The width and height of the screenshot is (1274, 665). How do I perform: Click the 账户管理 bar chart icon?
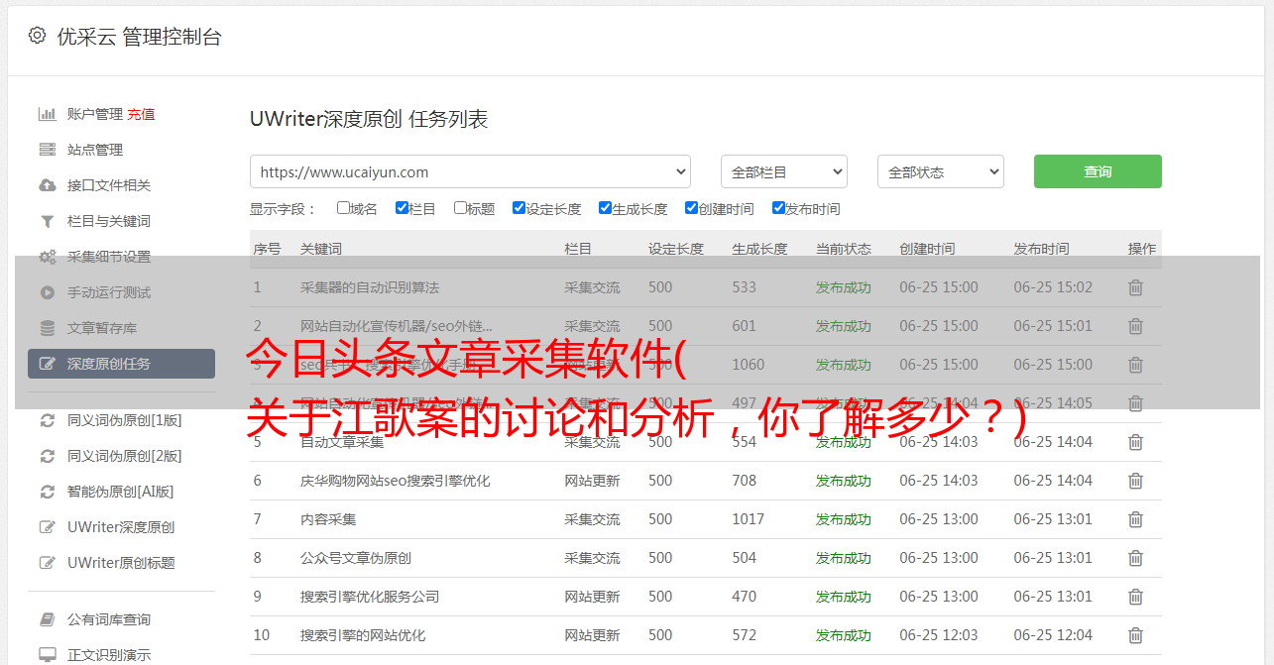[x=47, y=114]
